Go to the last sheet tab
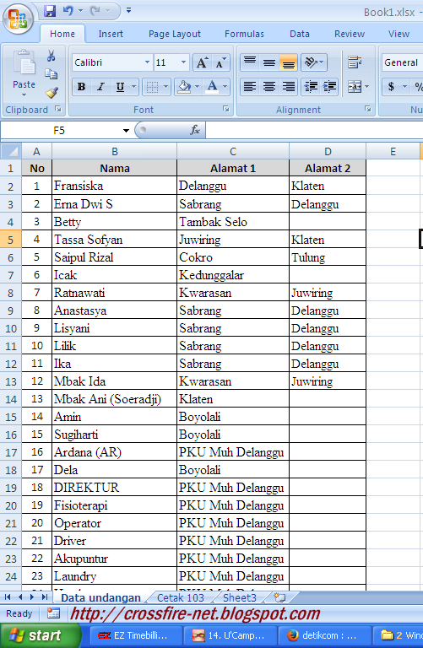The image size is (423, 648). 44,597
